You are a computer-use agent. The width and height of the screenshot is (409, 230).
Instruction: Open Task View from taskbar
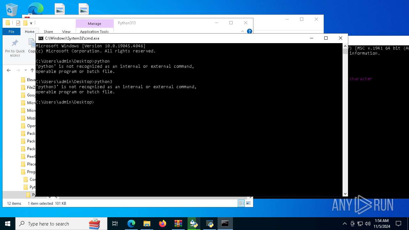115,224
